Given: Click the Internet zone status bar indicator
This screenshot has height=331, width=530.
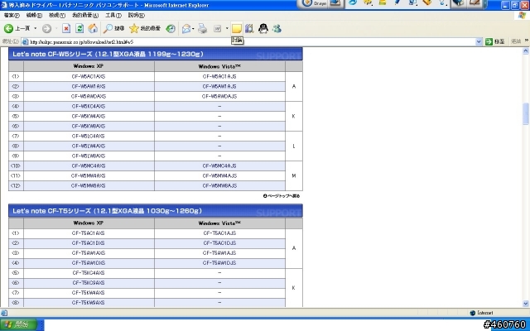Looking at the screenshot, I should [481, 313].
